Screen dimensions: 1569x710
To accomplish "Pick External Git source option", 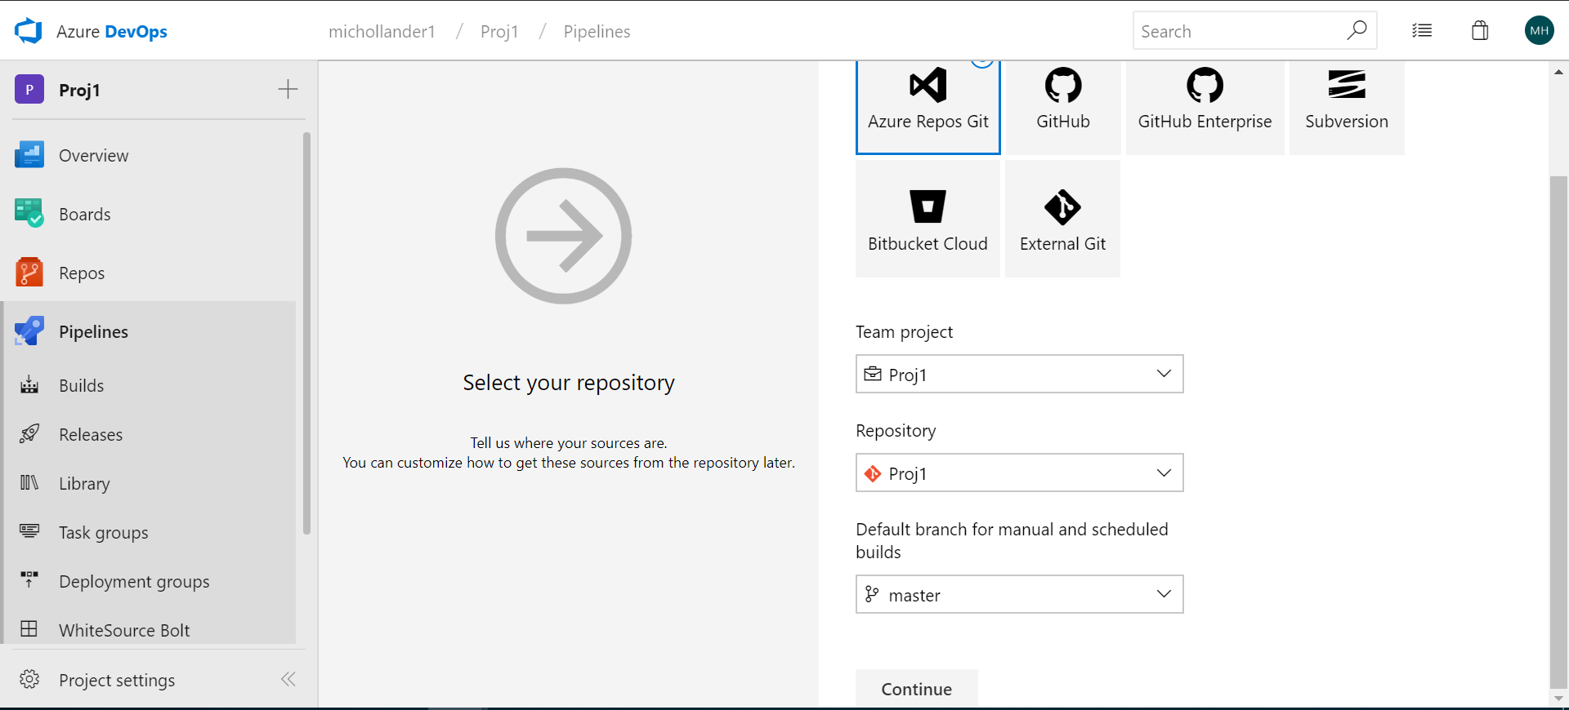I will point(1062,219).
